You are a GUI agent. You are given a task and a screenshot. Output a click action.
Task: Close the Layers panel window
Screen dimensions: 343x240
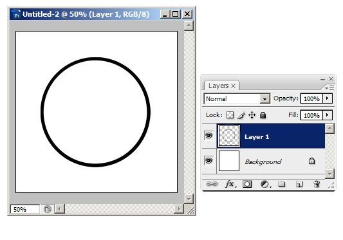[x=331, y=78]
